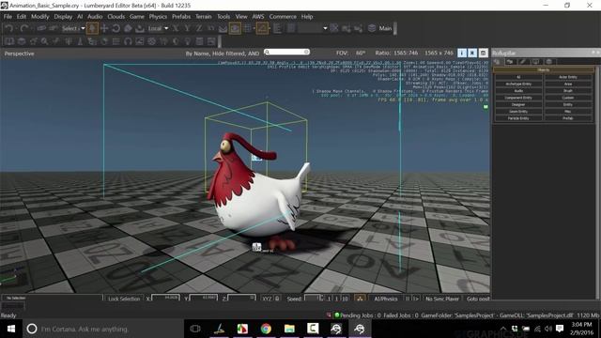The image size is (601, 338).
Task: Click the magnifier icon in the second toolbar
Action: pos(44,41)
